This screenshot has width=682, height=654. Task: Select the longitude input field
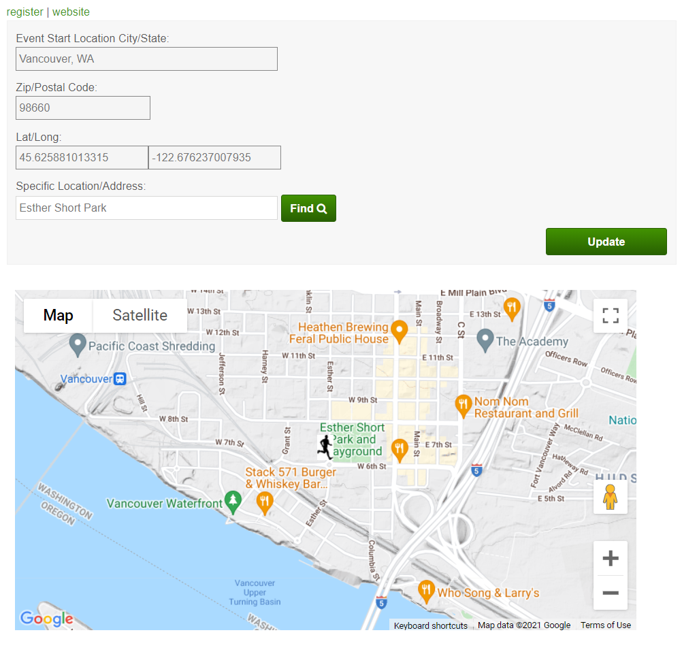click(215, 157)
